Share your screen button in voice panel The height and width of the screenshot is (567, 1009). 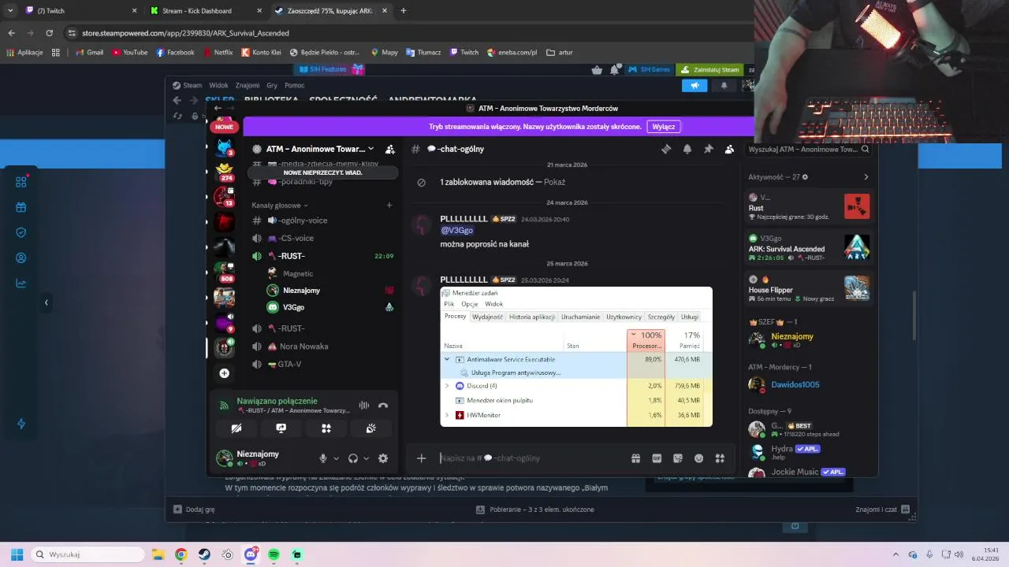click(x=281, y=428)
